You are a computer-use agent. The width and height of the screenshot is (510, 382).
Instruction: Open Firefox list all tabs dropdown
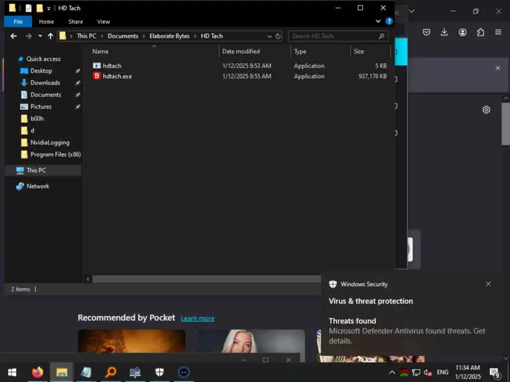412,11
